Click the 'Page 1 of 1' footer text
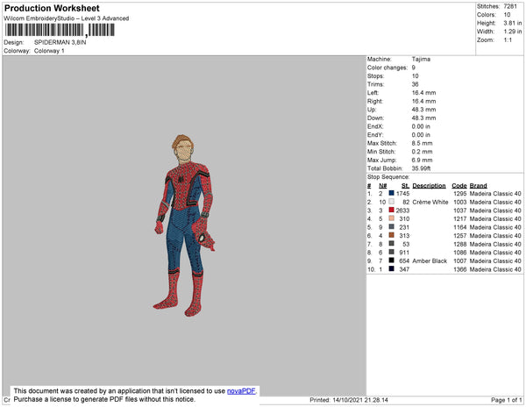The image size is (526, 407). [507, 400]
